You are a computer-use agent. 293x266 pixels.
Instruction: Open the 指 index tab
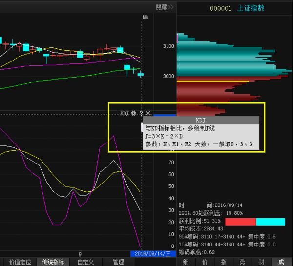pyautogui.click(x=224, y=262)
